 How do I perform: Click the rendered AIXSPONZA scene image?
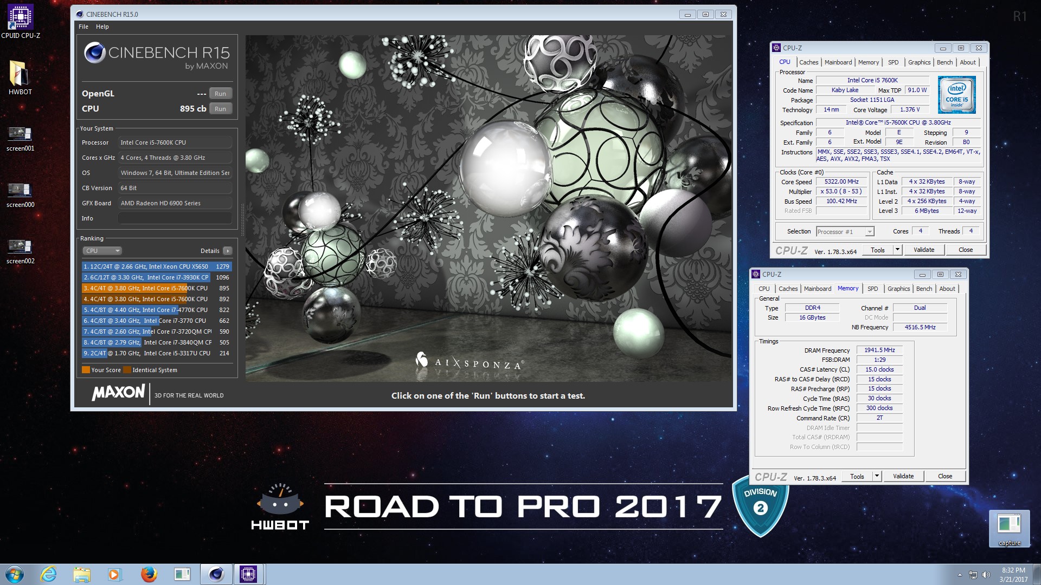pyautogui.click(x=488, y=209)
